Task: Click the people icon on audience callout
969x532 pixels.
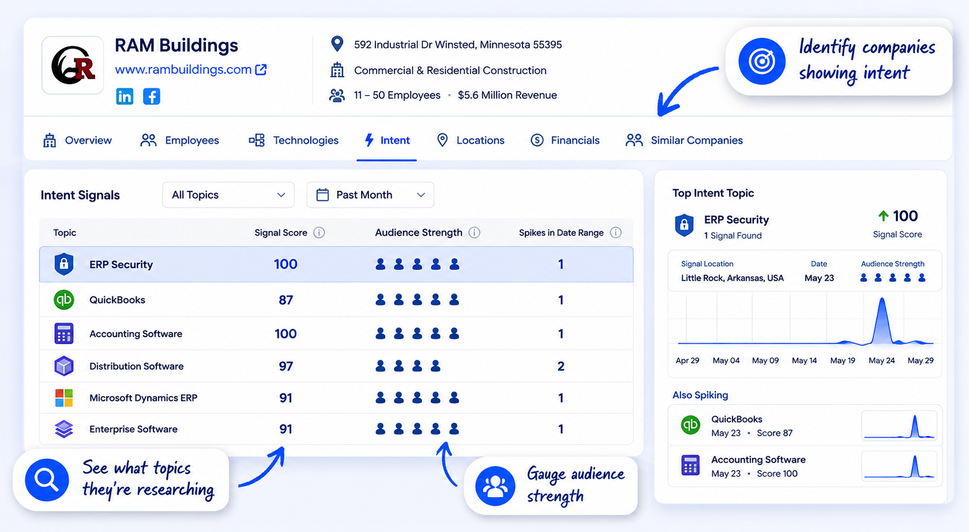Action: pos(495,486)
